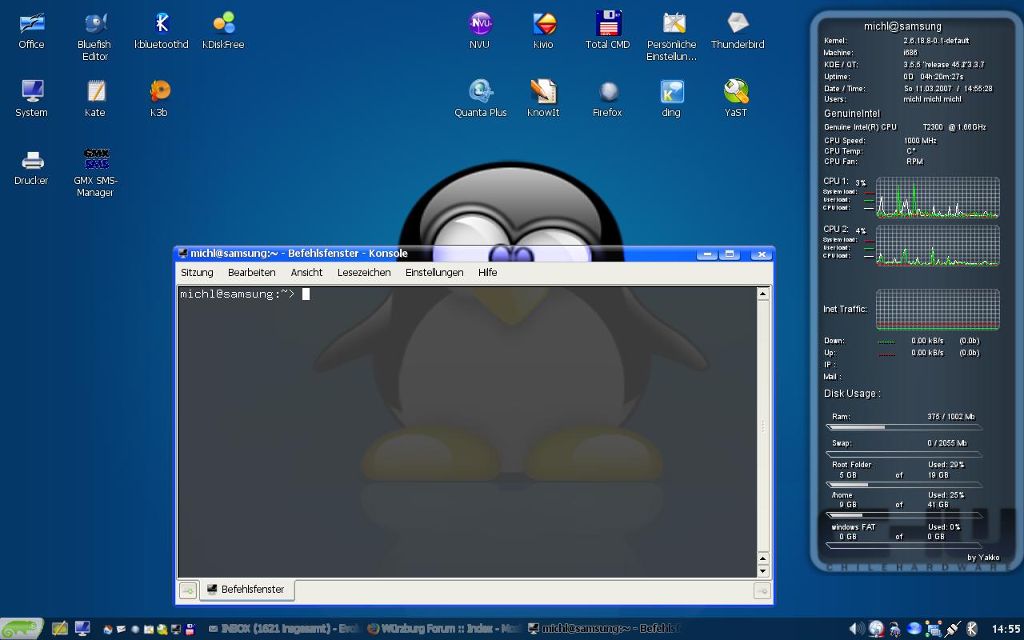Click the CPU 1 load graph
Image resolution: width=1024 pixels, height=640 pixels.
(x=938, y=198)
